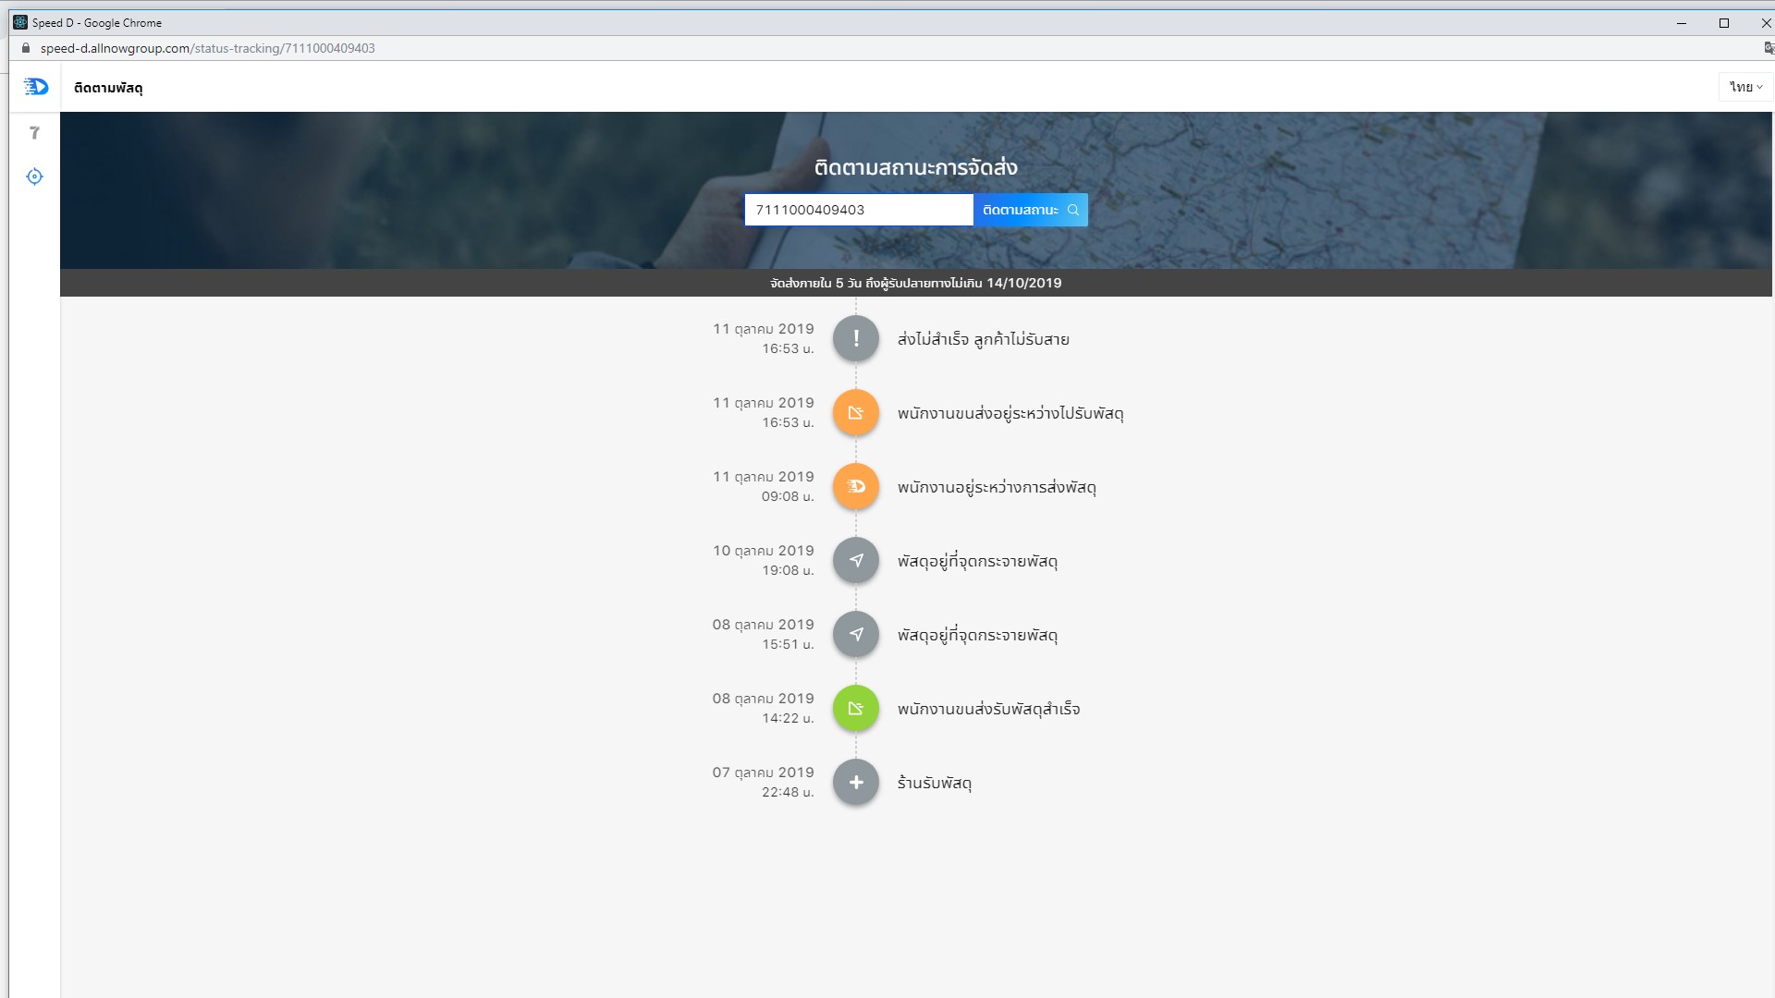
Task: Click the green pickup success icon
Action: click(x=855, y=709)
